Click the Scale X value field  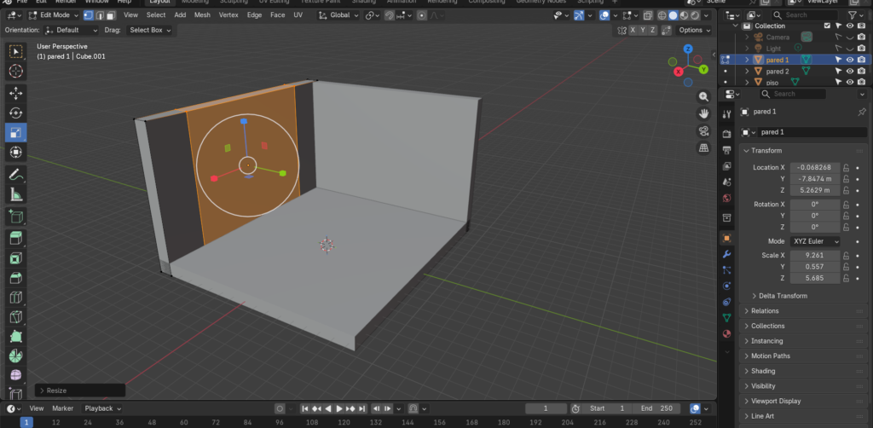814,255
